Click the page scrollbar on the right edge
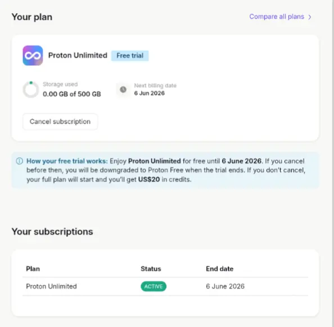334x327 pixels. 332,163
